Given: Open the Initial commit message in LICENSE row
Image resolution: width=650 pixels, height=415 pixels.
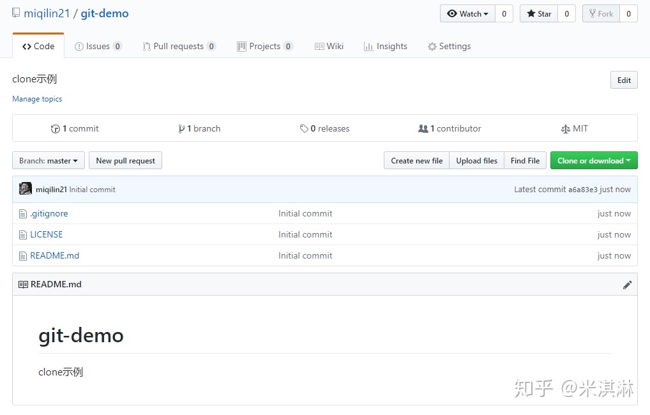Looking at the screenshot, I should 305,235.
